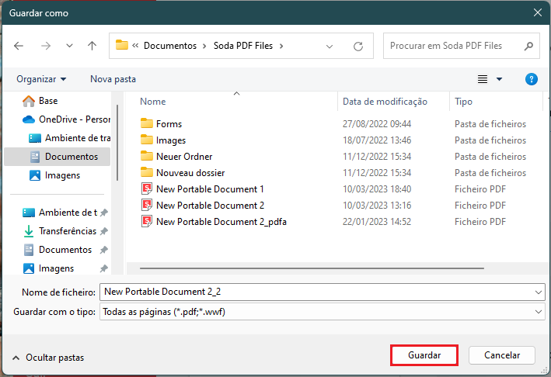Viewport: 551px width, 377px height.
Task: Expand the Guardar com o tipo dropdown
Action: 538,311
